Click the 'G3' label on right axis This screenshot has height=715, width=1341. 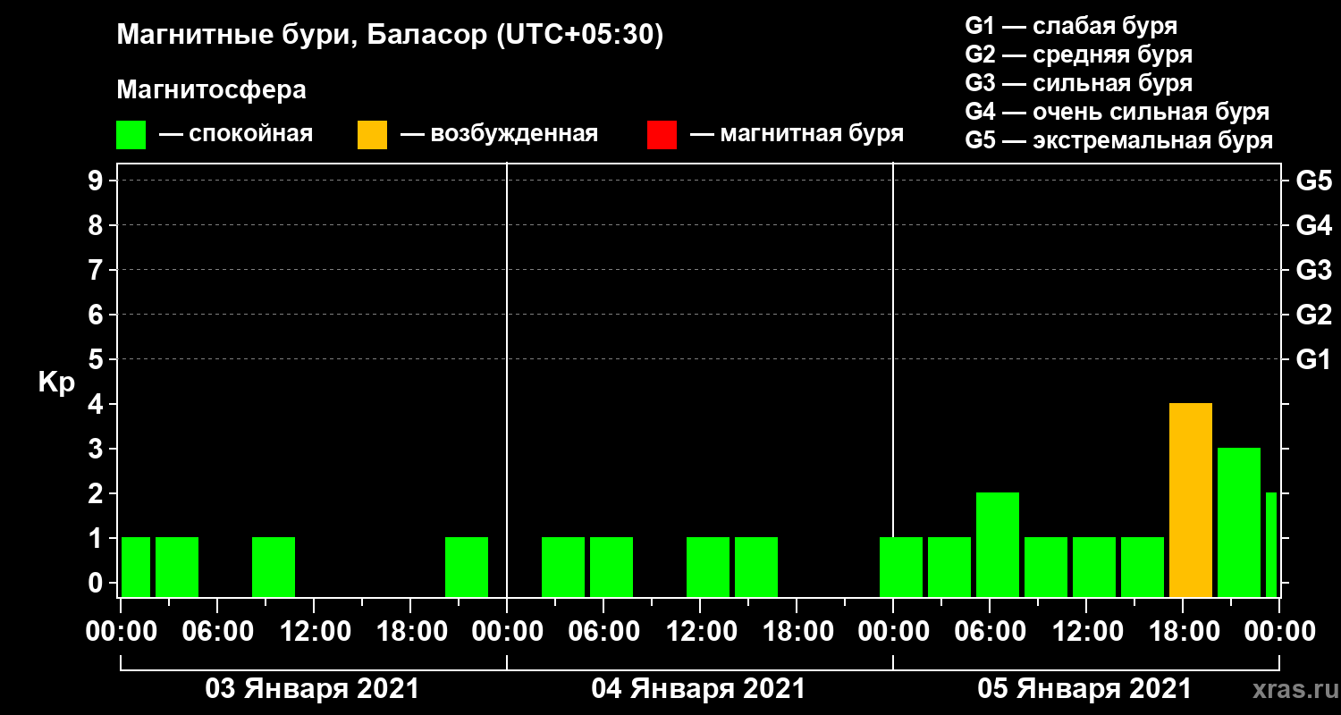click(1313, 270)
